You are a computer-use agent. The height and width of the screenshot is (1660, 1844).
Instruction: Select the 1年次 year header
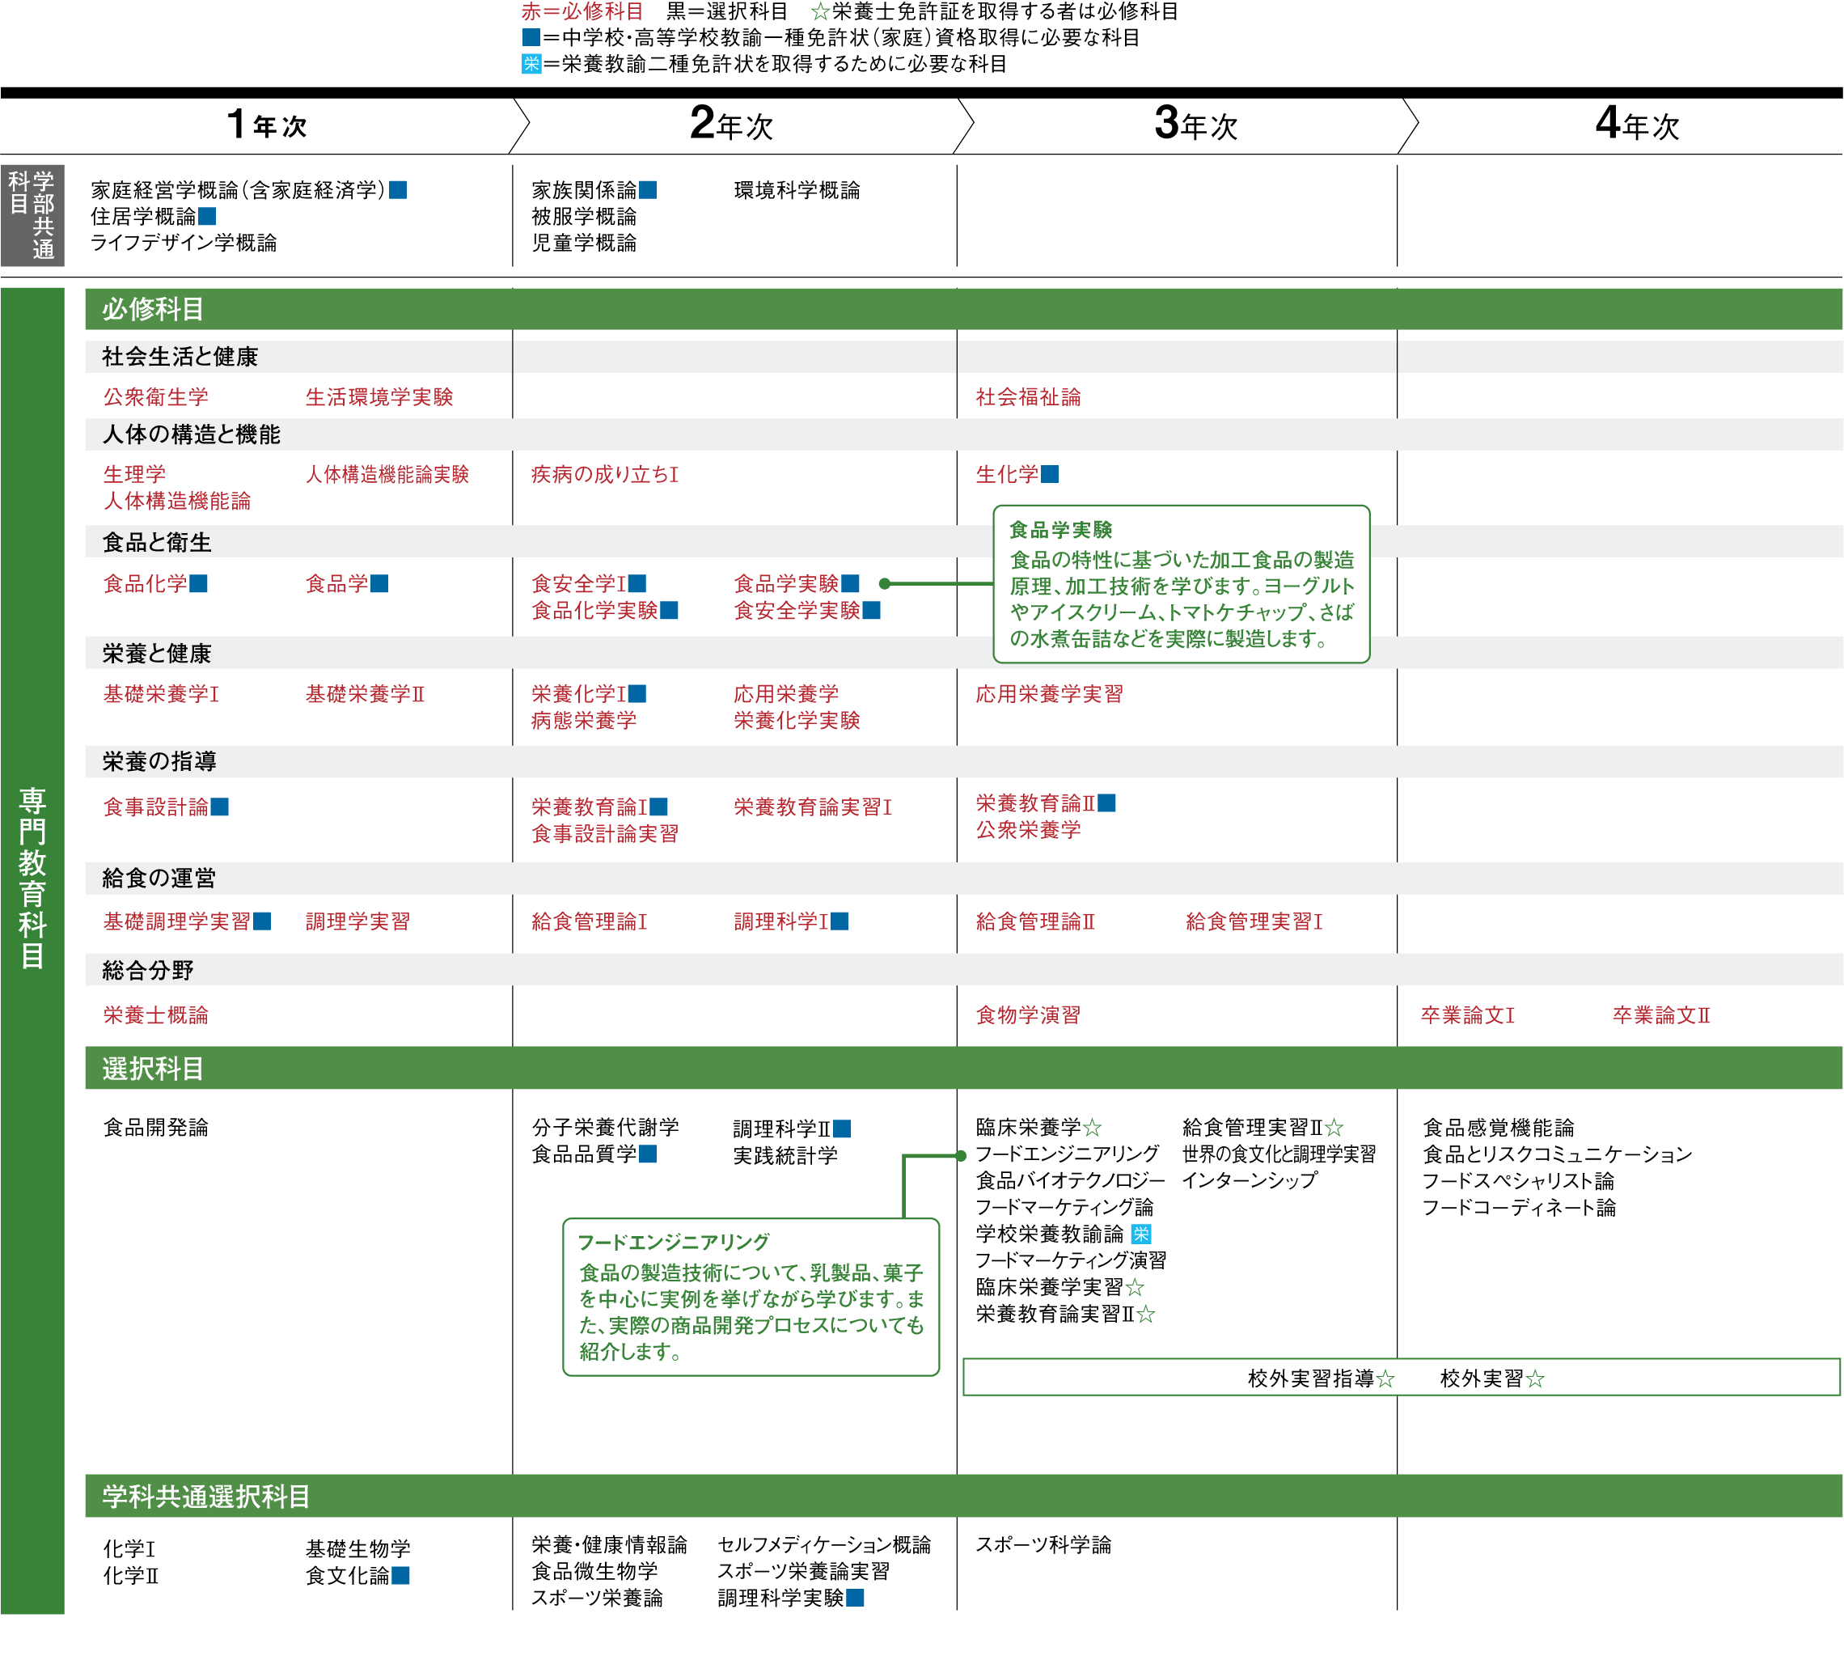click(266, 125)
